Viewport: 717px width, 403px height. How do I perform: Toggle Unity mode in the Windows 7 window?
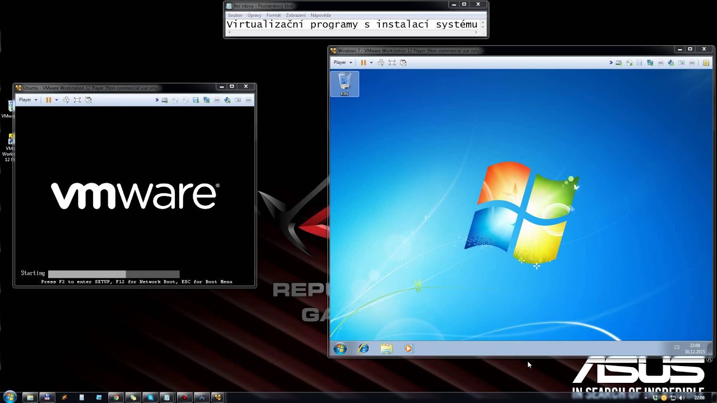(x=403, y=62)
